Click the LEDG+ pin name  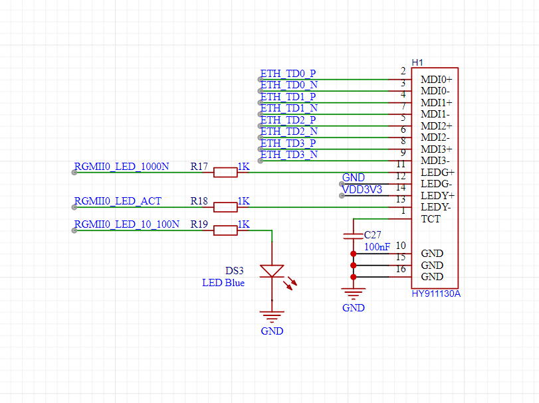[437, 173]
